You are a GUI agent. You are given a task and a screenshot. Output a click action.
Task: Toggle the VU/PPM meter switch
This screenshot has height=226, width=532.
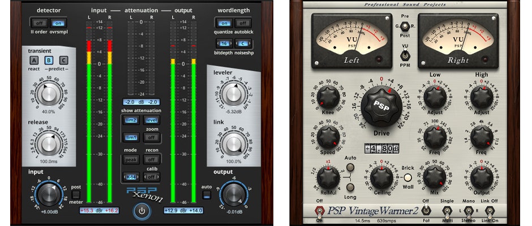(x=404, y=54)
